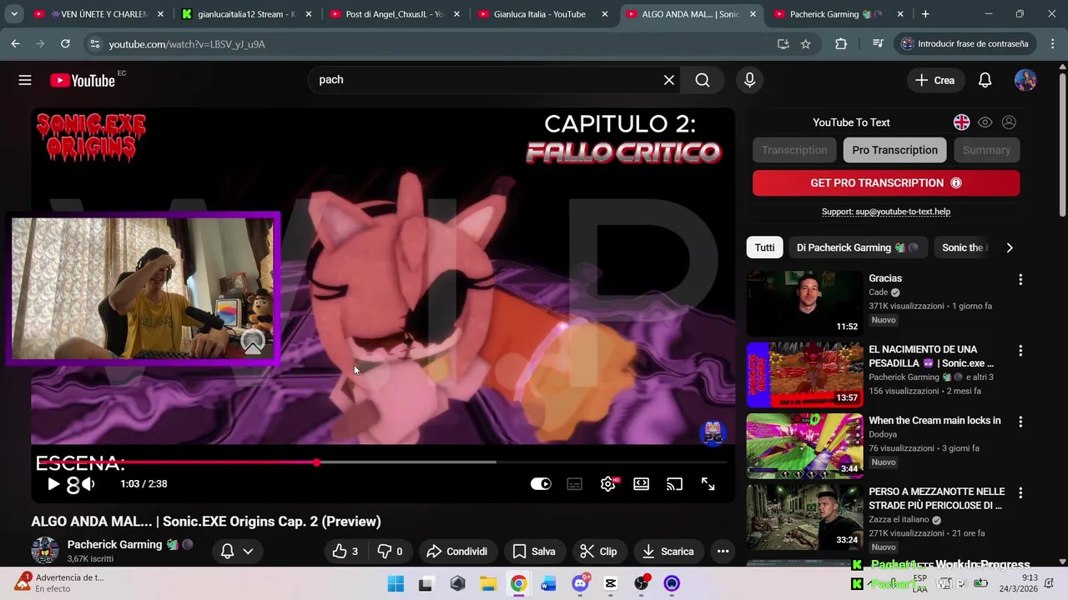Screen dimensions: 1068x600
Task: Open options for When the Cream main video
Action: point(1020,422)
